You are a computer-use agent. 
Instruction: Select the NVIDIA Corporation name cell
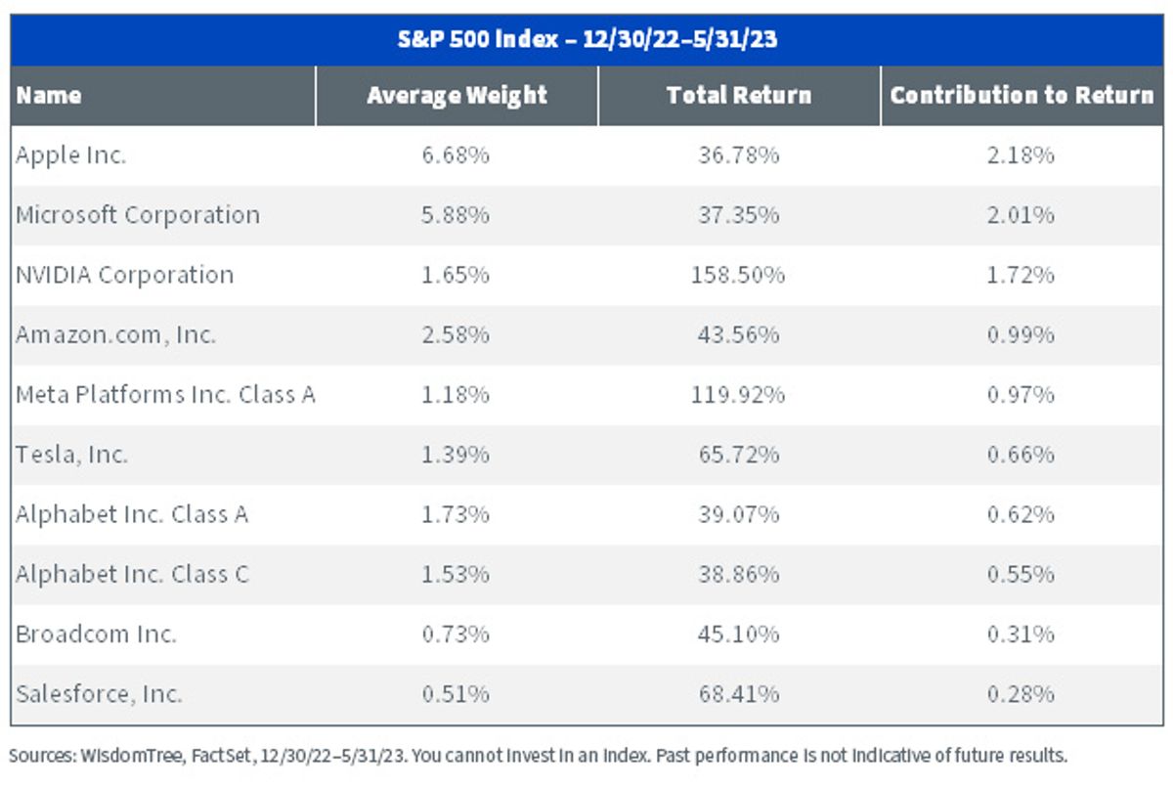pos(125,275)
